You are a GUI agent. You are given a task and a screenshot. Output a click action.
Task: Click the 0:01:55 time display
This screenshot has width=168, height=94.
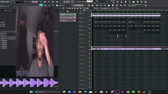click(x=69, y=2)
